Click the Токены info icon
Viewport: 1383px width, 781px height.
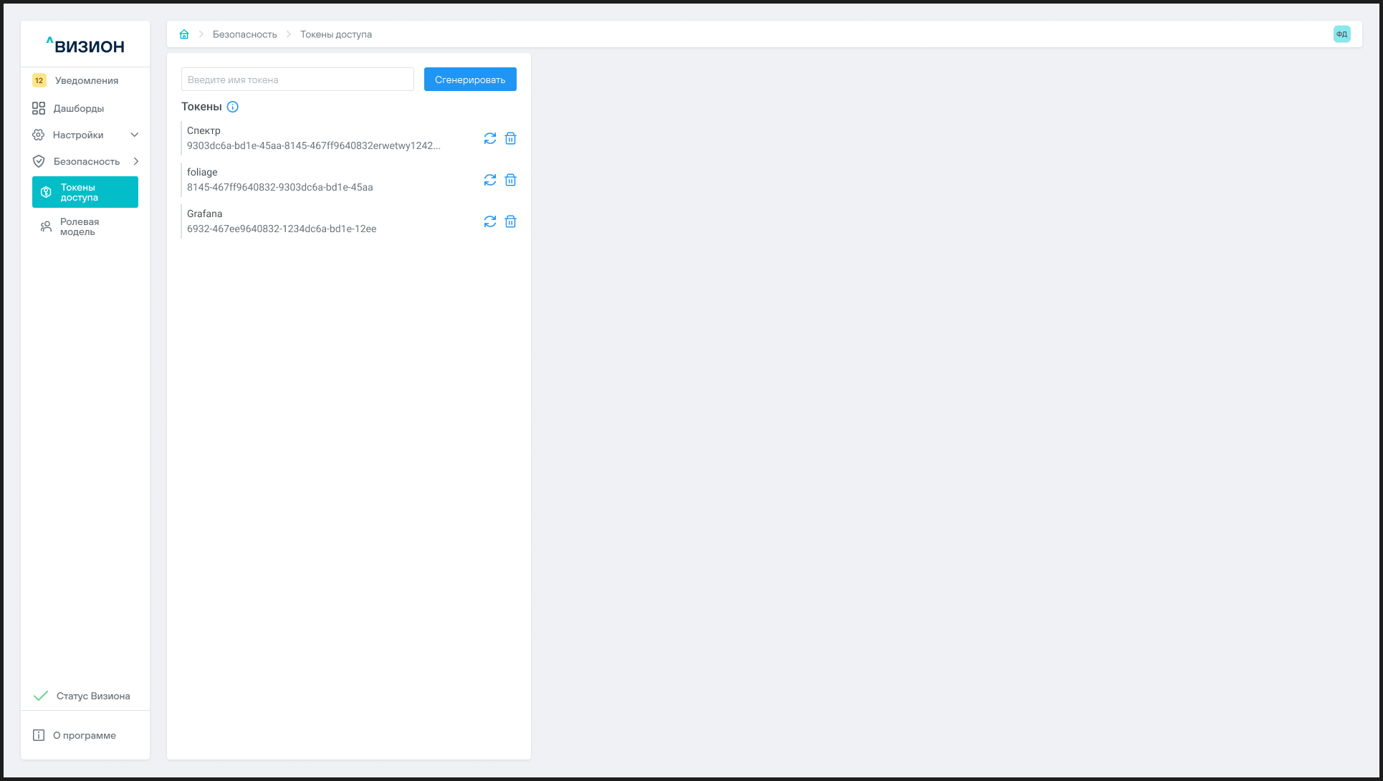coord(232,107)
